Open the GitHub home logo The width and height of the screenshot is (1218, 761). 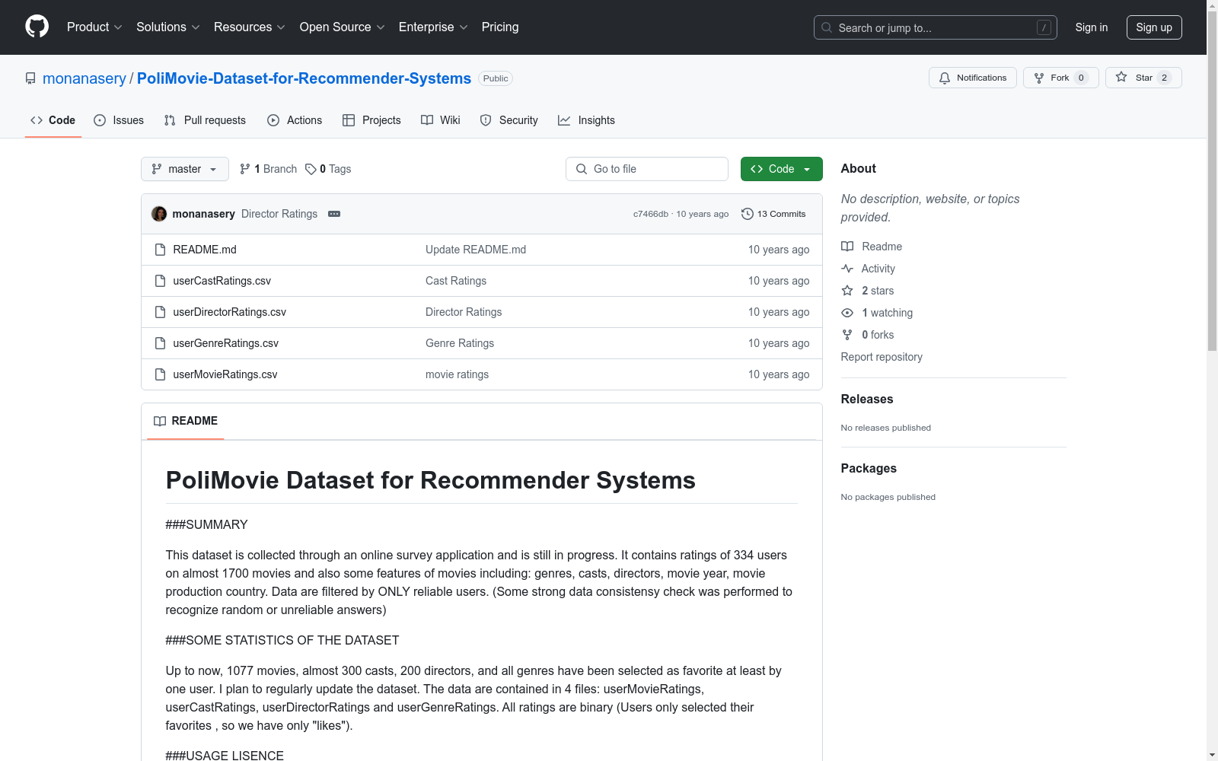point(37,27)
